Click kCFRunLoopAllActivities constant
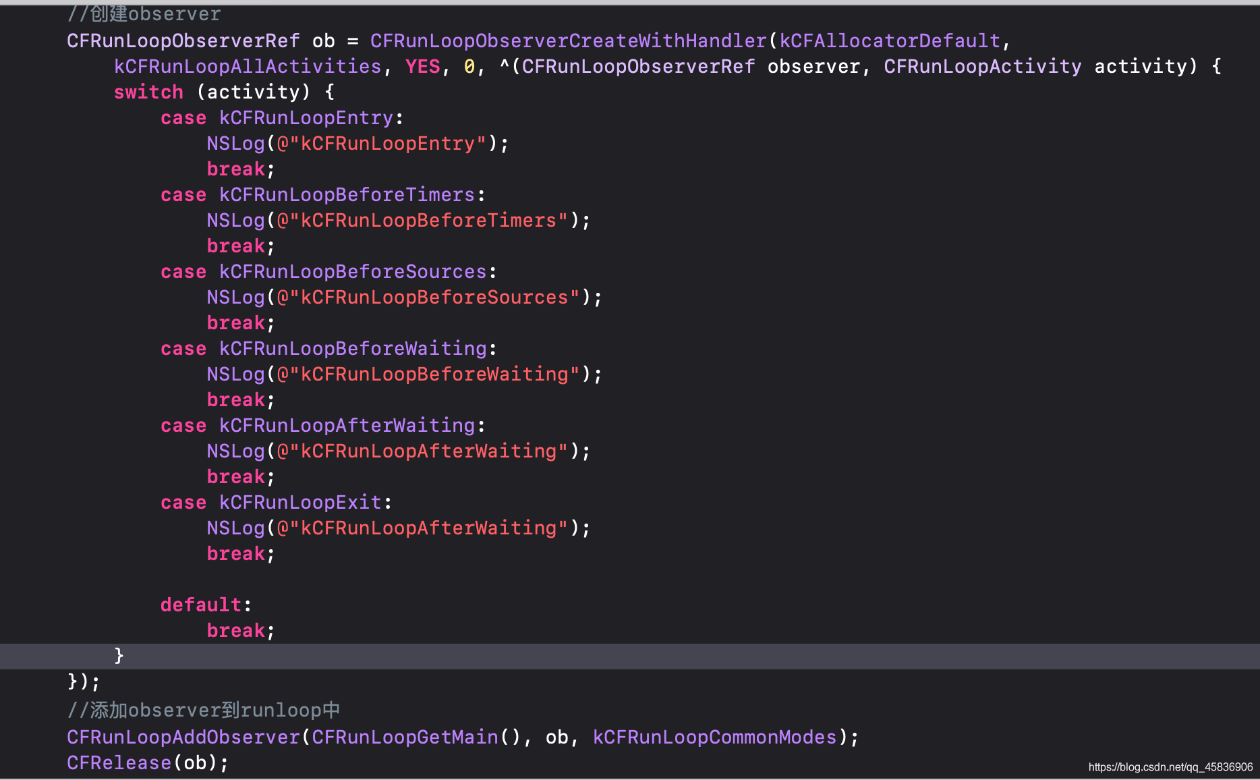This screenshot has width=1260, height=780. 248,67
